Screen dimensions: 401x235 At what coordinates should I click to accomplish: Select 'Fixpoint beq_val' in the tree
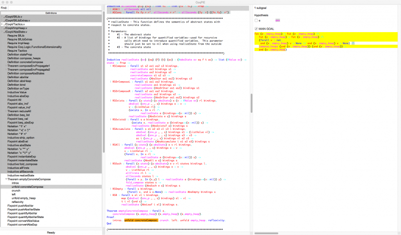coord(18,119)
